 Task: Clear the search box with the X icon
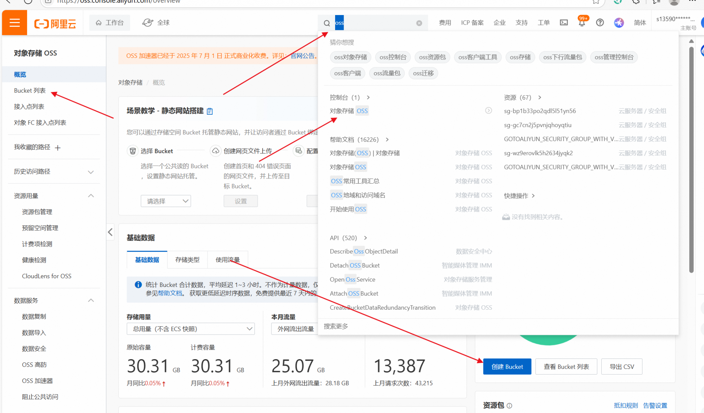point(419,23)
